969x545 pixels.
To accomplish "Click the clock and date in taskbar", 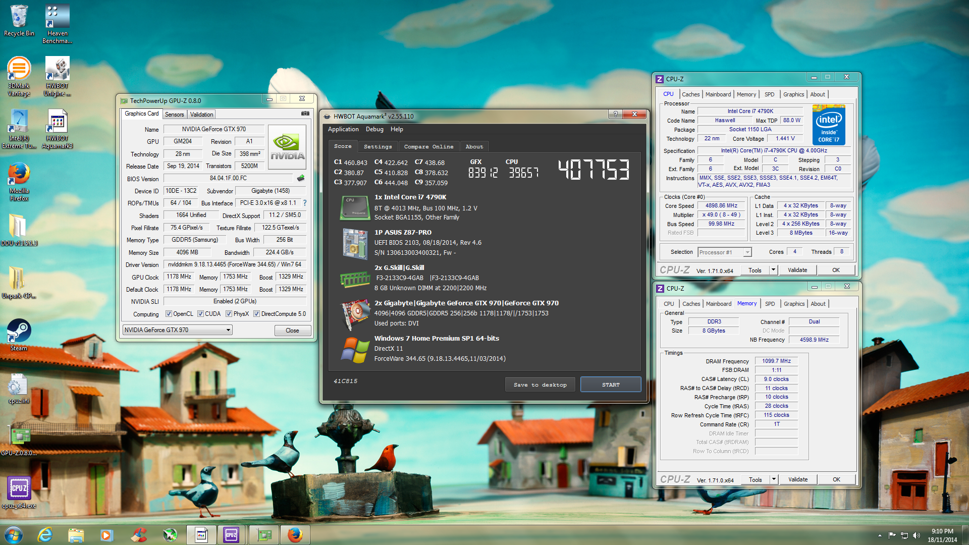I will [942, 535].
